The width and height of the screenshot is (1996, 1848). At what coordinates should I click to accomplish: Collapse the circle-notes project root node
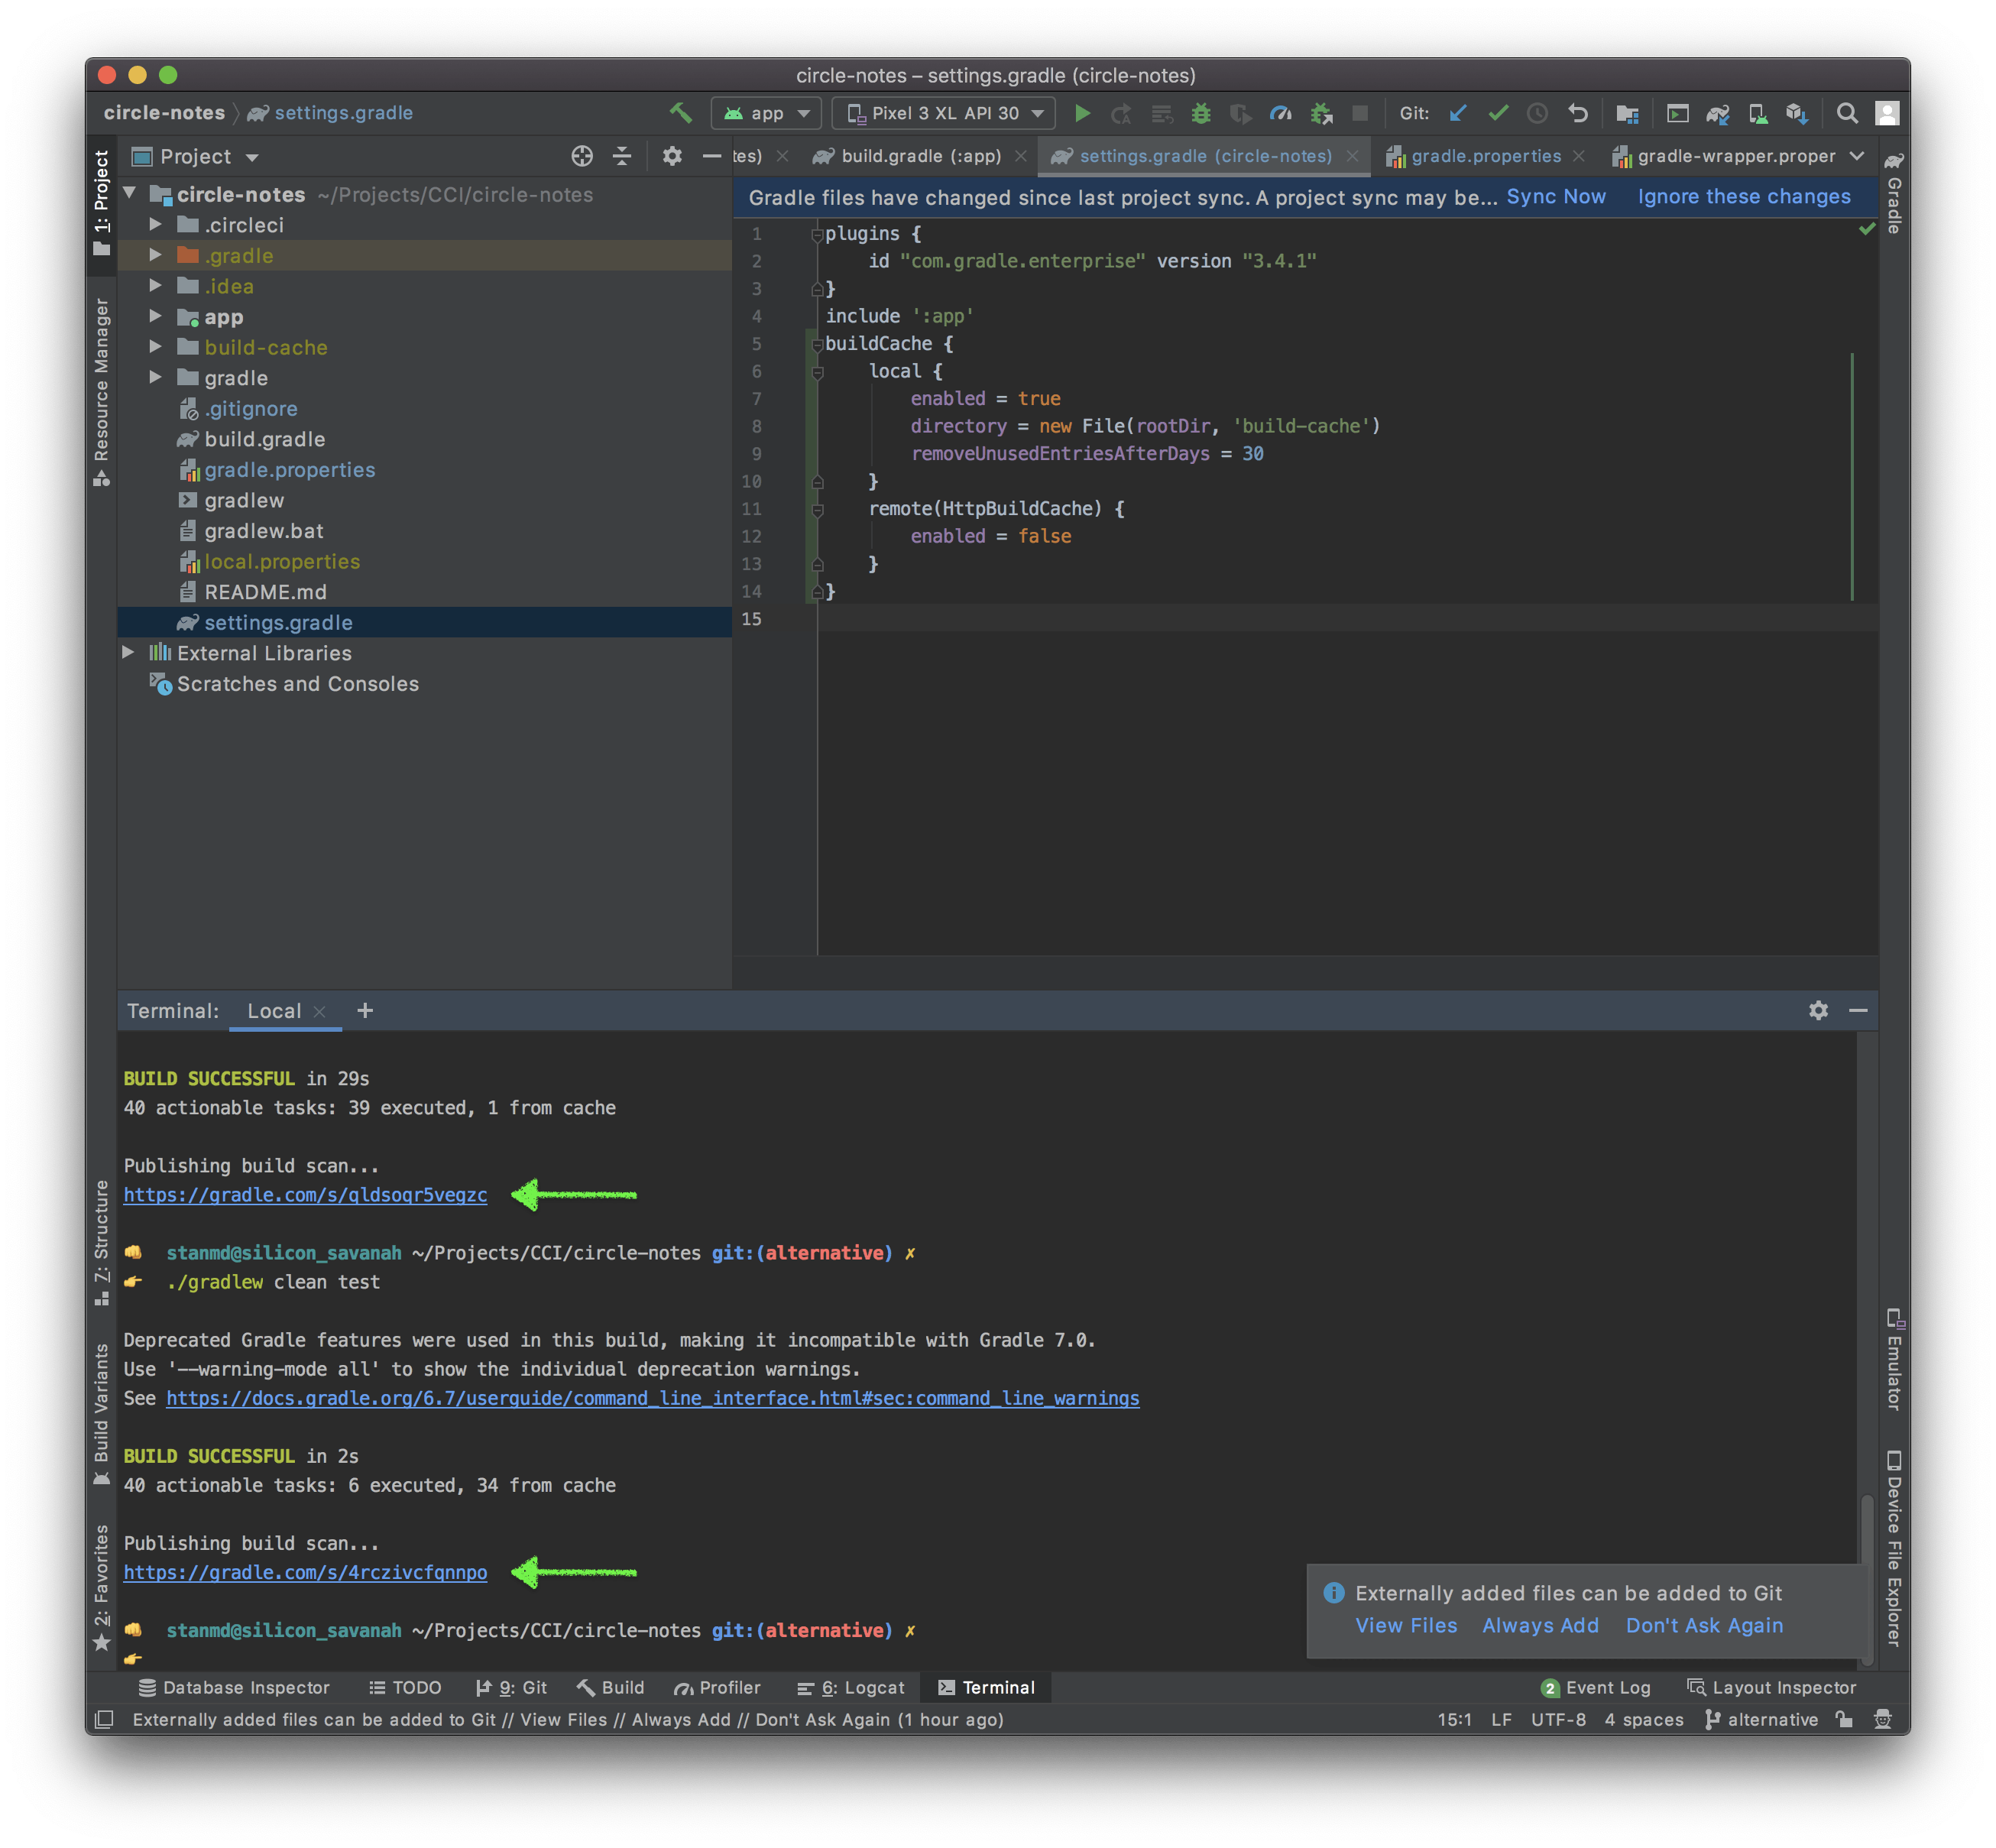click(x=130, y=194)
